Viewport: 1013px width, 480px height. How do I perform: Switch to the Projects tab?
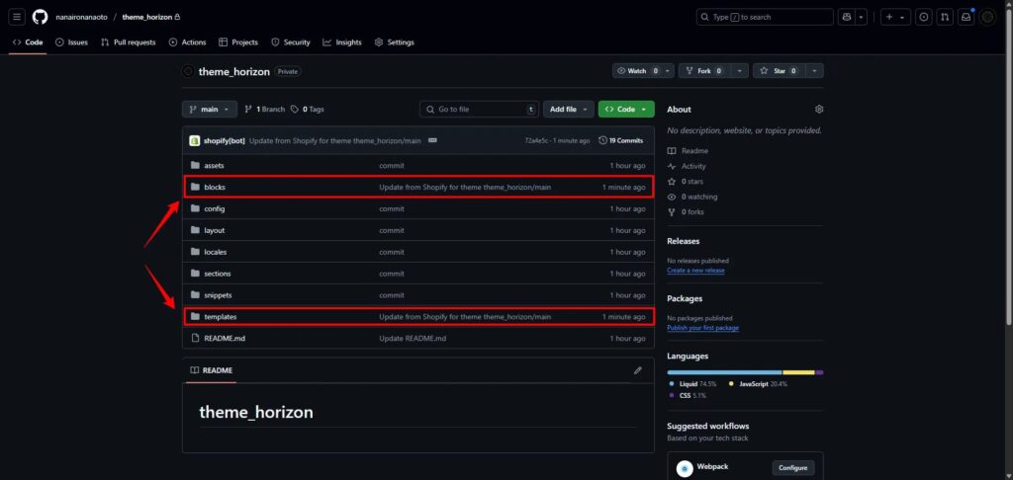coord(238,41)
